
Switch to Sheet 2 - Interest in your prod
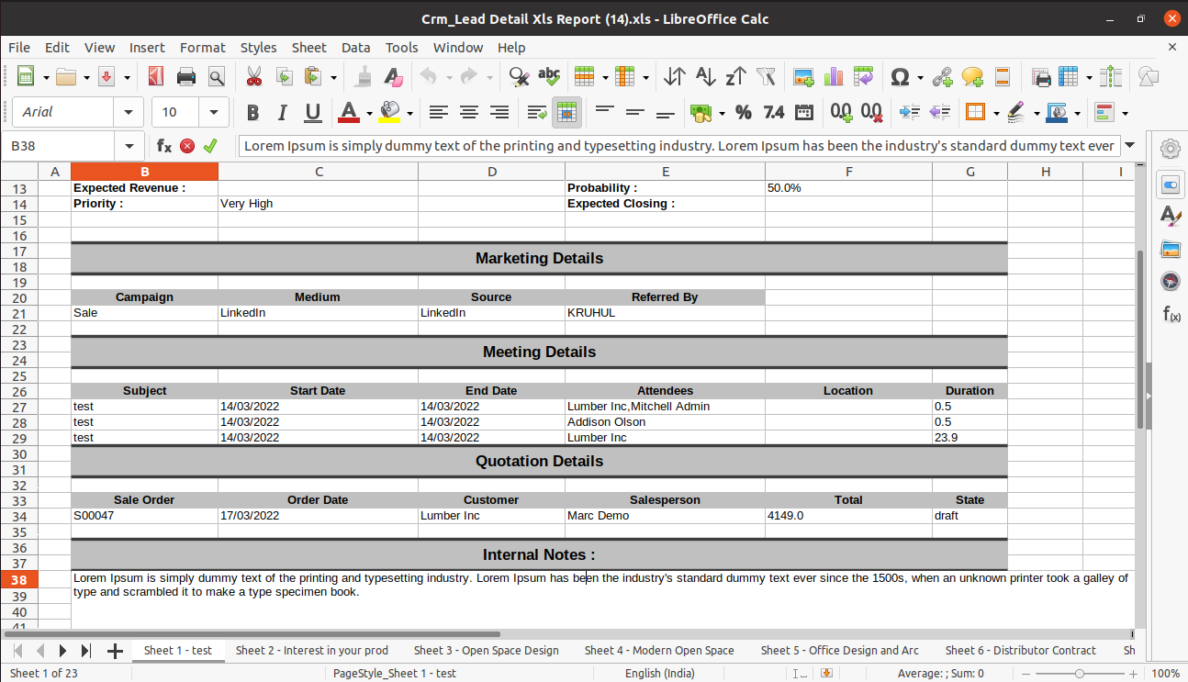pos(312,650)
